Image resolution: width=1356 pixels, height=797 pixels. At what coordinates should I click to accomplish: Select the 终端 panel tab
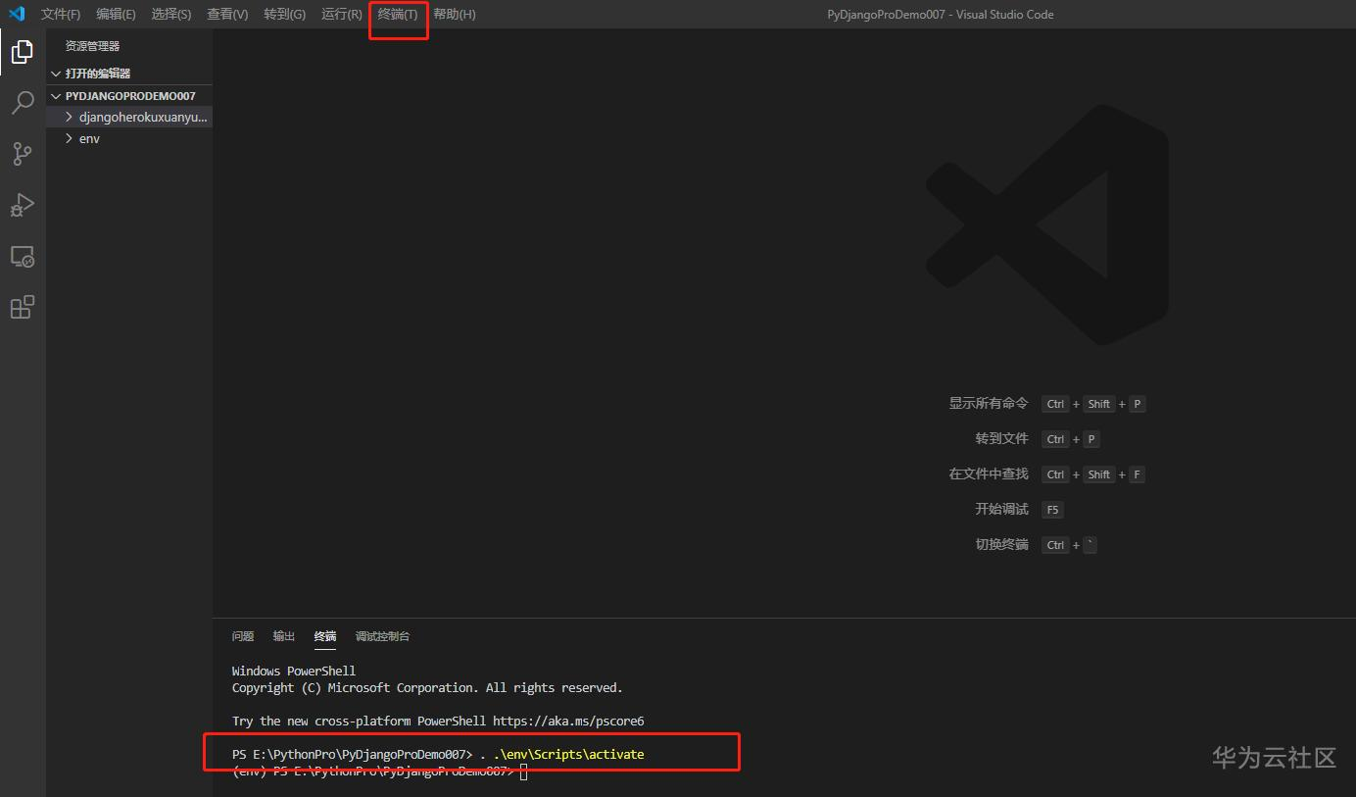[325, 636]
